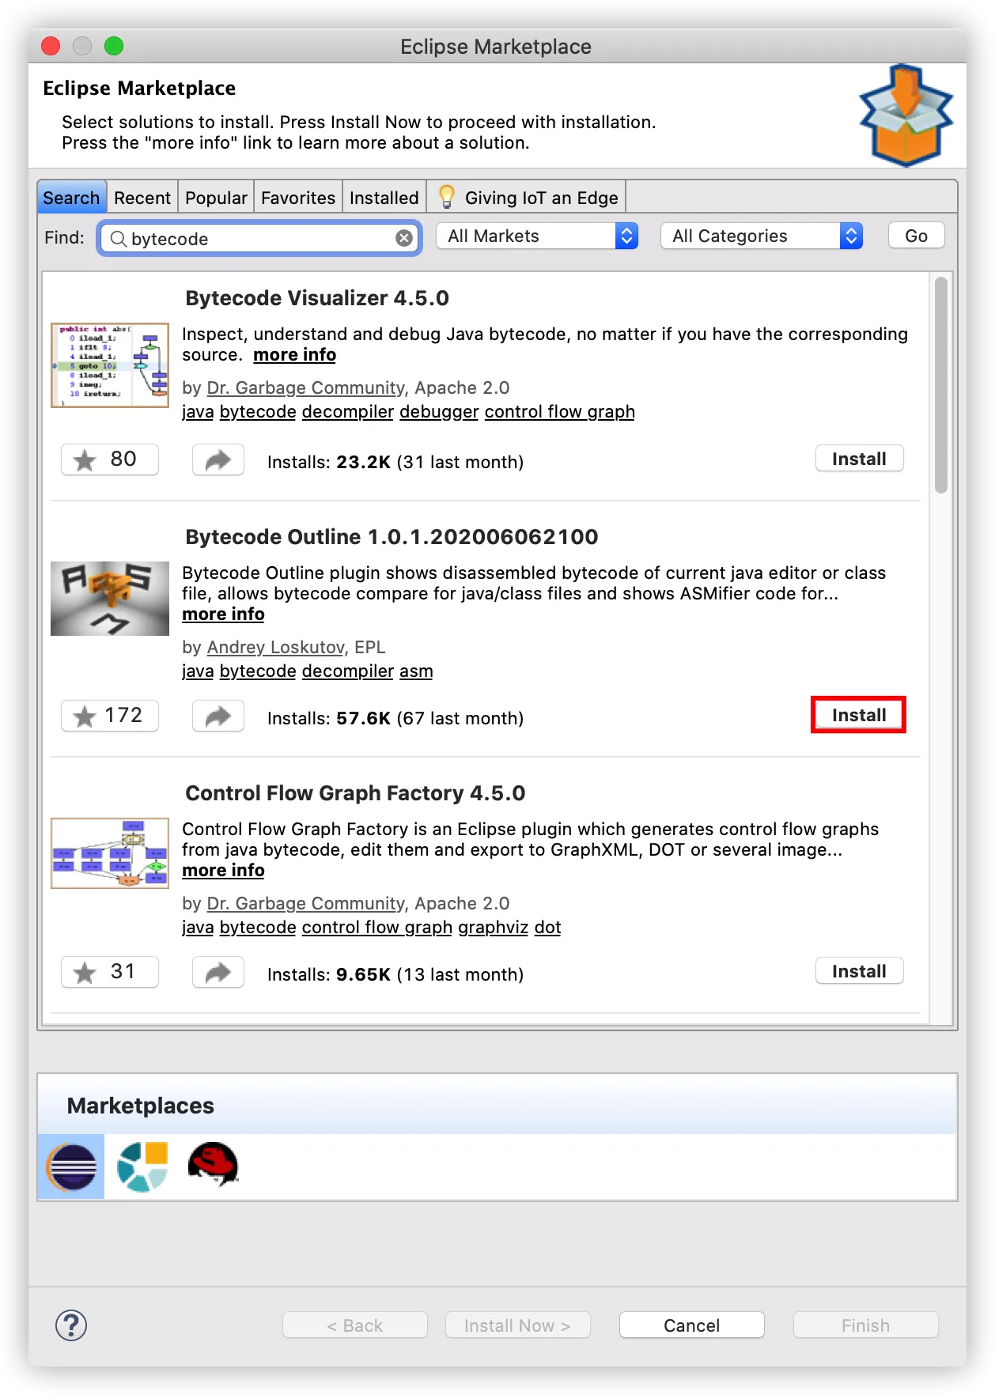Share Control Flow Graph Factory entry
This screenshot has height=1395, width=995.
pos(218,972)
